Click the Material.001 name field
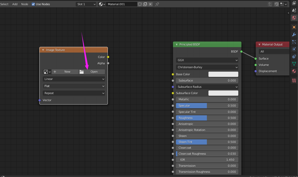This screenshot has height=177, width=298. (122, 4)
